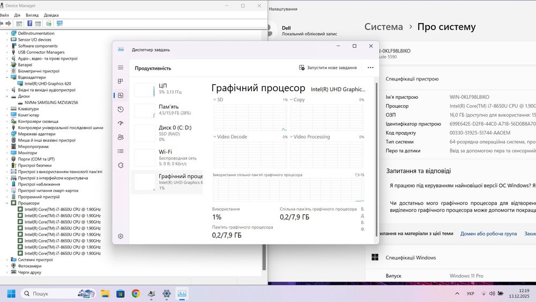Open App history icon in Task Manager sidebar
Image resolution: width=536 pixels, height=302 pixels.
pos(120,109)
